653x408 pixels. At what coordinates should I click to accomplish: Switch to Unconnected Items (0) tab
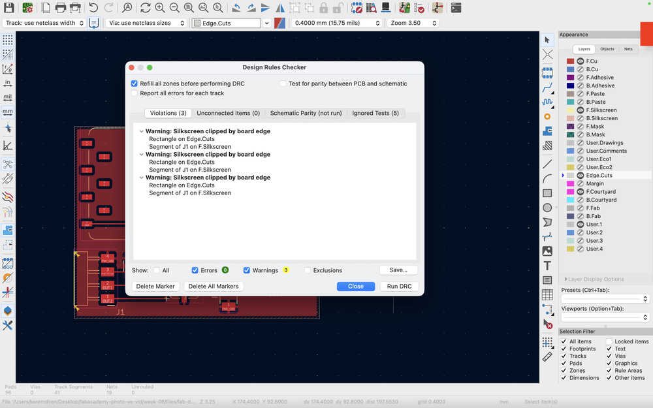pos(228,113)
